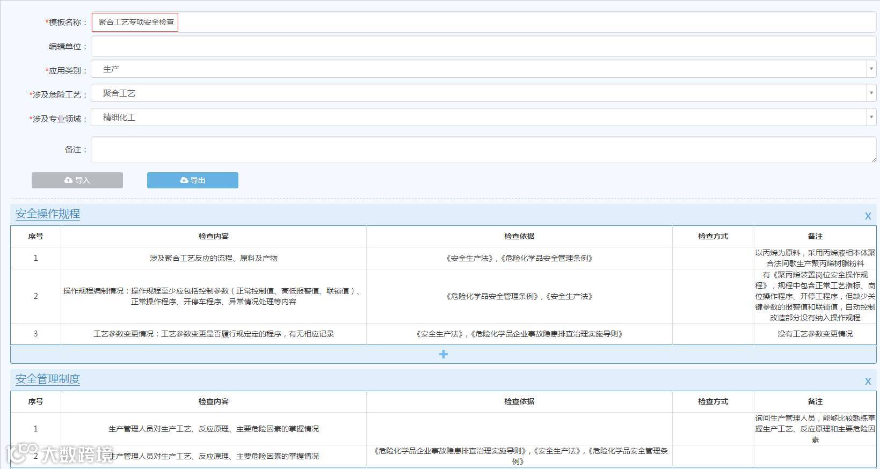This screenshot has width=880, height=469.
Task: Click the 模板名称 input field
Action: 483,22
